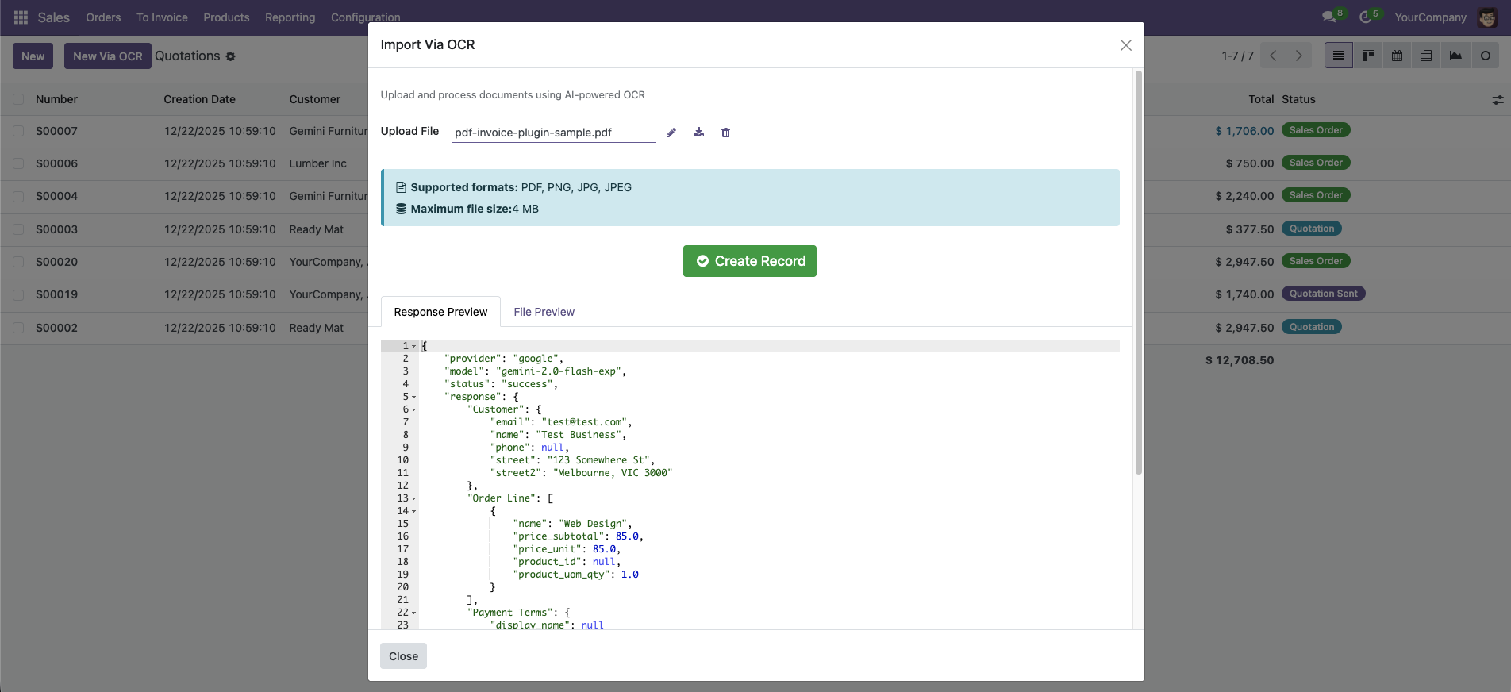1511x692 pixels.
Task: Check the S00004 row checkbox
Action: click(18, 196)
